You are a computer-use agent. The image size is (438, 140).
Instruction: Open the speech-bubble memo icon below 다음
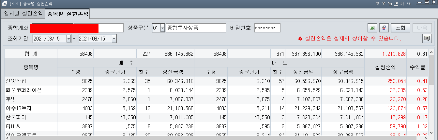[427, 39]
